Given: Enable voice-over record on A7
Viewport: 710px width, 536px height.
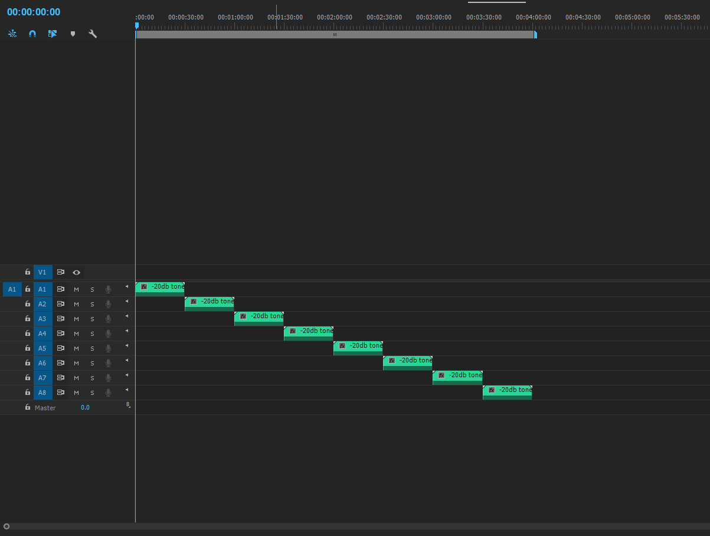Looking at the screenshot, I should click(108, 378).
